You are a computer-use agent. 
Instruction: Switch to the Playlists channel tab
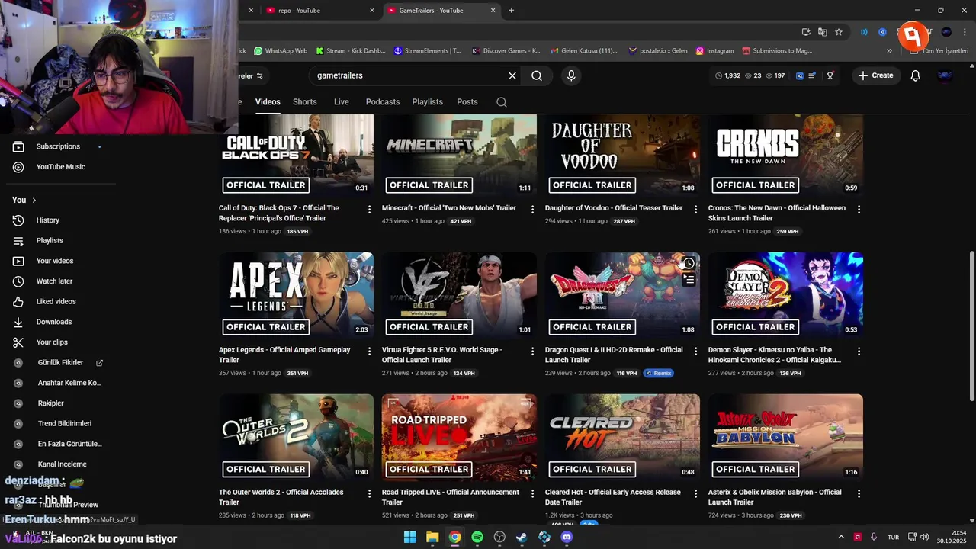(428, 102)
